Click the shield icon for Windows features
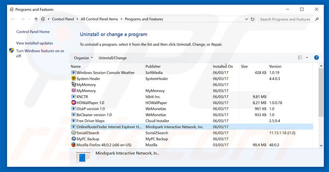Image resolution: width=329 pixels, height=172 pixels. point(12,51)
